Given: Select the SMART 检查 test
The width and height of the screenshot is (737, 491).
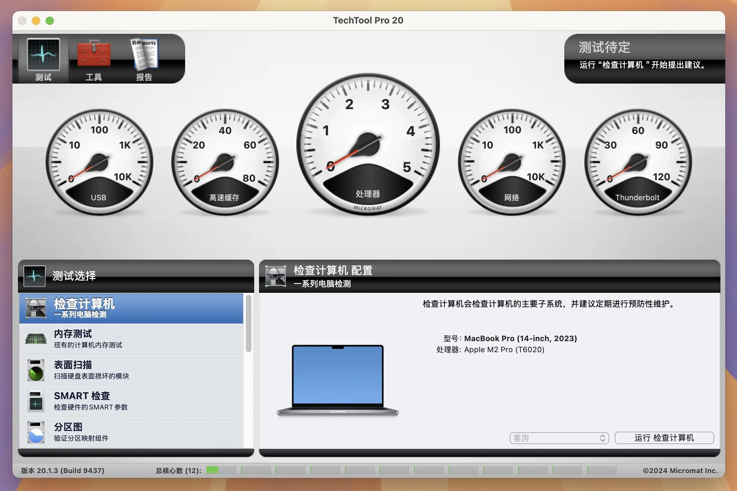Looking at the screenshot, I should (x=131, y=401).
